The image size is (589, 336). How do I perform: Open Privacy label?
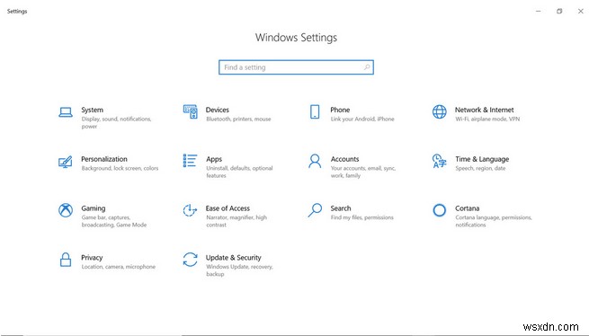point(92,258)
